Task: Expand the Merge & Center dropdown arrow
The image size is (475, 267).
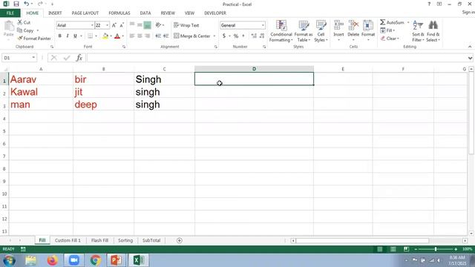Action: (x=214, y=36)
